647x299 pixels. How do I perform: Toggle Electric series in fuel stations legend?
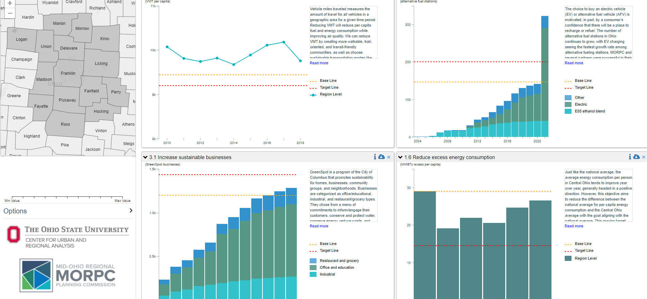[x=581, y=105]
